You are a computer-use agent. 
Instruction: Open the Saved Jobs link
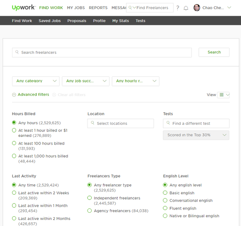click(50, 21)
